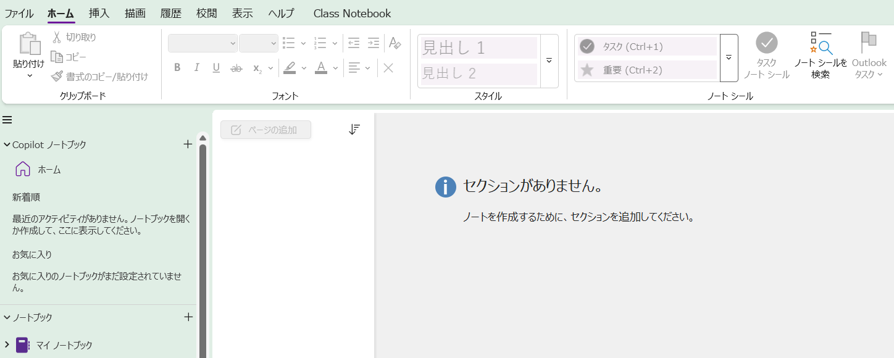894x358 pixels.
Task: Click the ページの追加 button
Action: pos(265,130)
